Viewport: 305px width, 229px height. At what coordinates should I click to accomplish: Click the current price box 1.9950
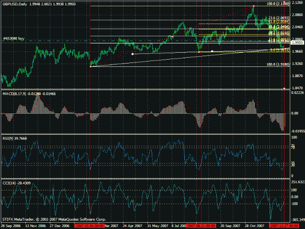coord(298,42)
